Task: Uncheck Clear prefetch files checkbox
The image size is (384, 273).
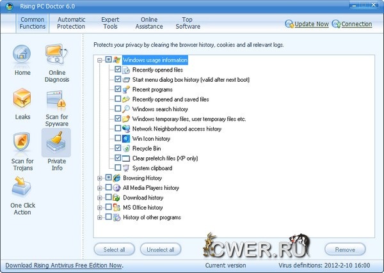Action: tap(118, 157)
